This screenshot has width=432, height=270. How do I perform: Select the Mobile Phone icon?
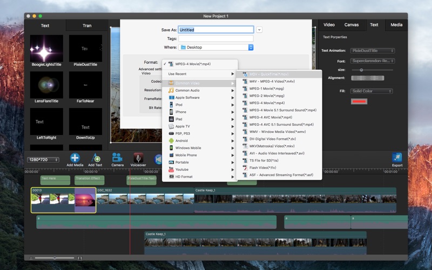point(171,155)
